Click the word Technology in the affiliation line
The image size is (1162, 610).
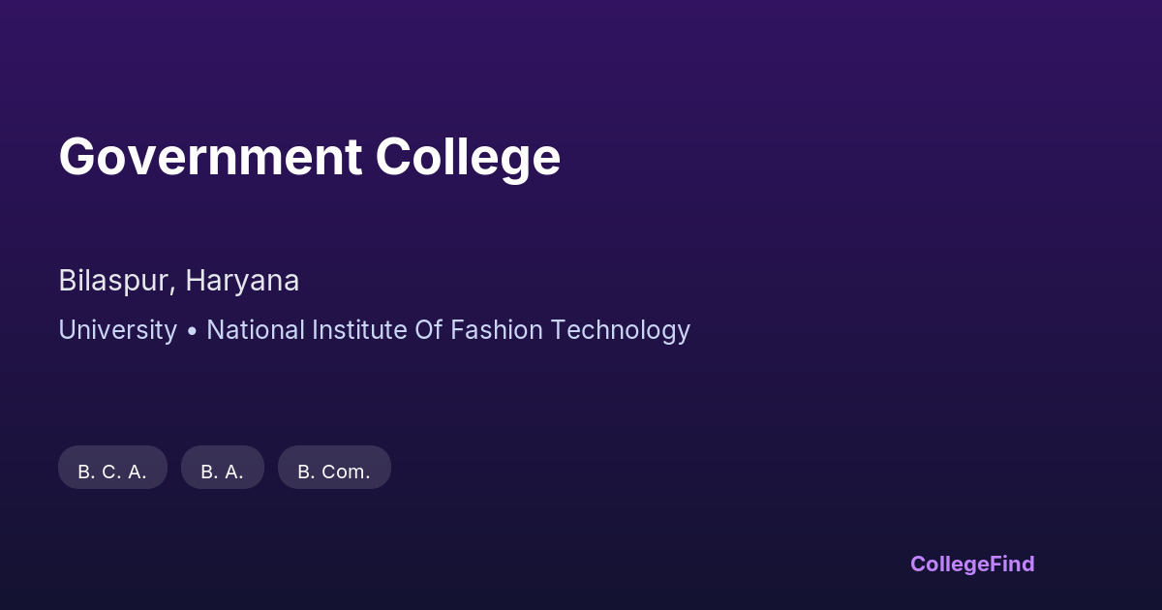coord(620,330)
